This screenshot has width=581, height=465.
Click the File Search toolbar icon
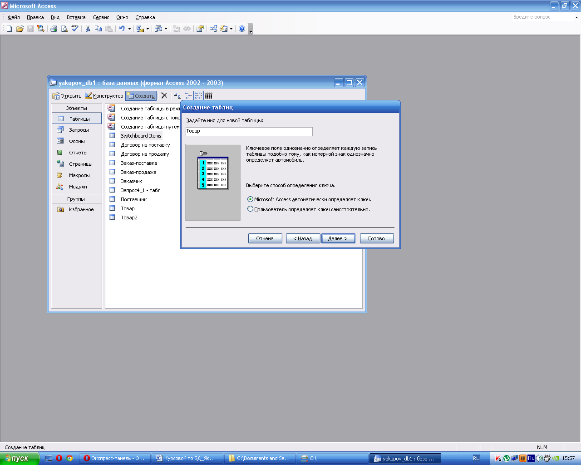41,29
